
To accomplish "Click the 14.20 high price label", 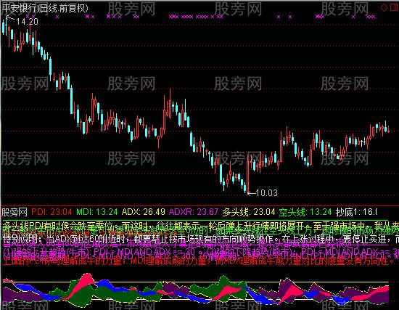I will tap(28, 22).
